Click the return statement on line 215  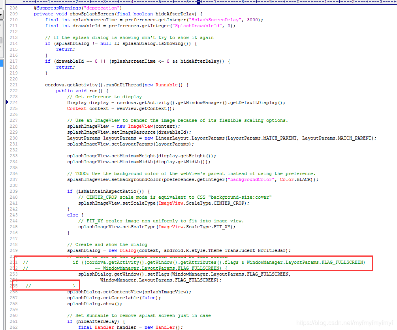point(66,50)
